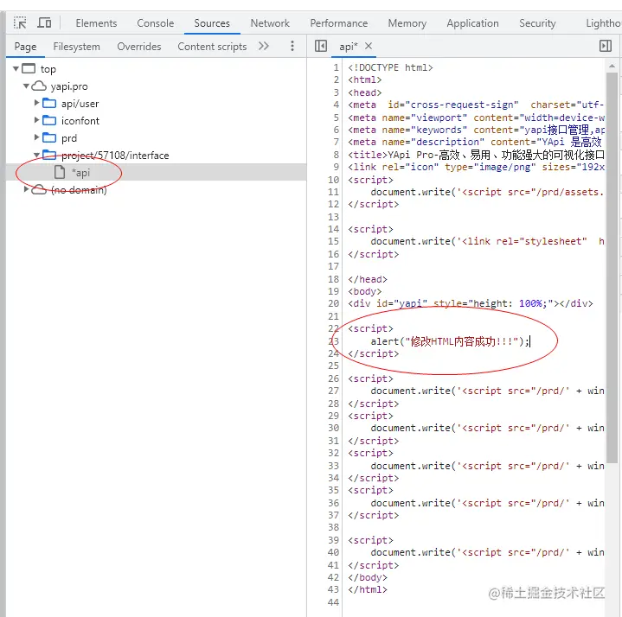Open the Filesystem navigator tab
The height and width of the screenshot is (617, 622).
click(x=76, y=47)
